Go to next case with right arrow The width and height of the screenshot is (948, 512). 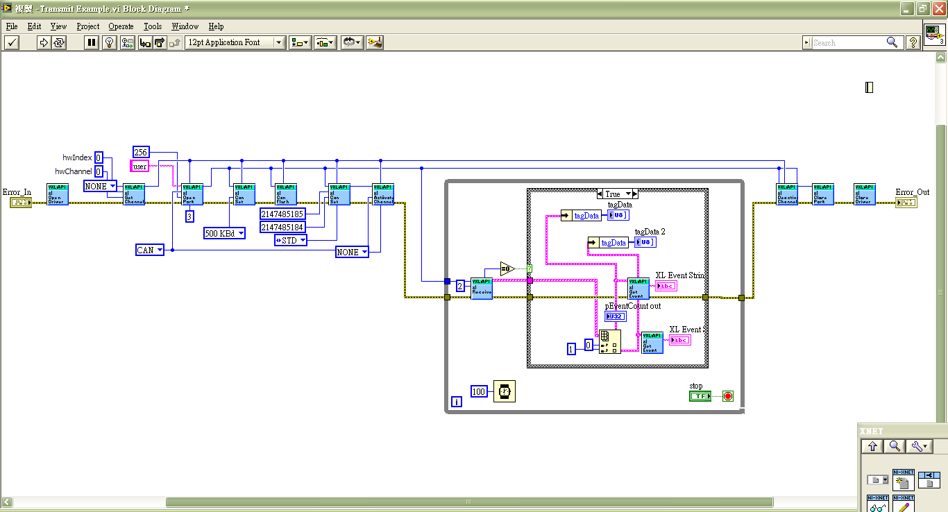(635, 194)
